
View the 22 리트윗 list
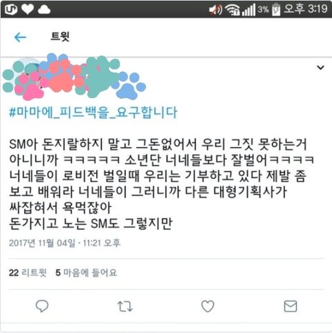(28, 273)
